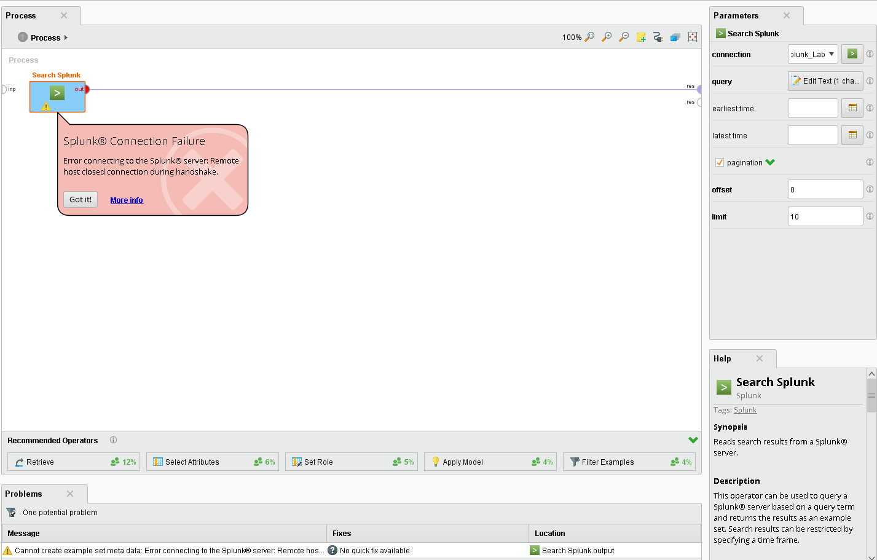The width and height of the screenshot is (877, 560).
Task: Collapse the Recommended Operators panel chevron
Action: 693,440
